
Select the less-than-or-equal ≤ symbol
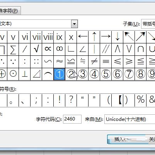point(118,62)
